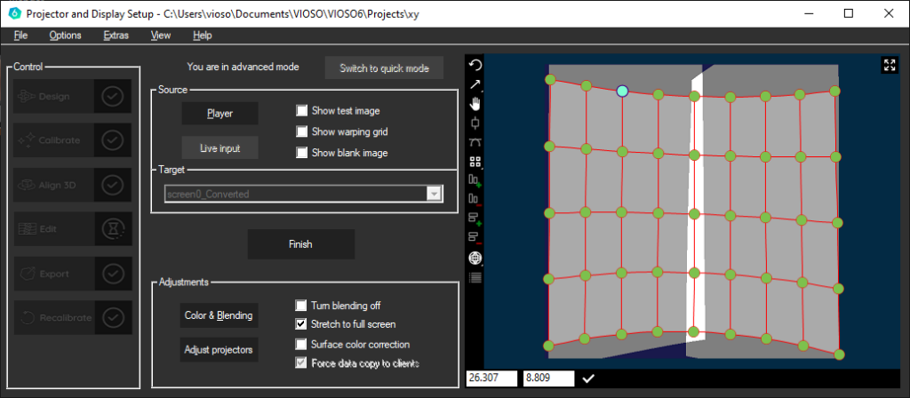
Task: Click the add row icon with green plus
Action: pos(475,219)
